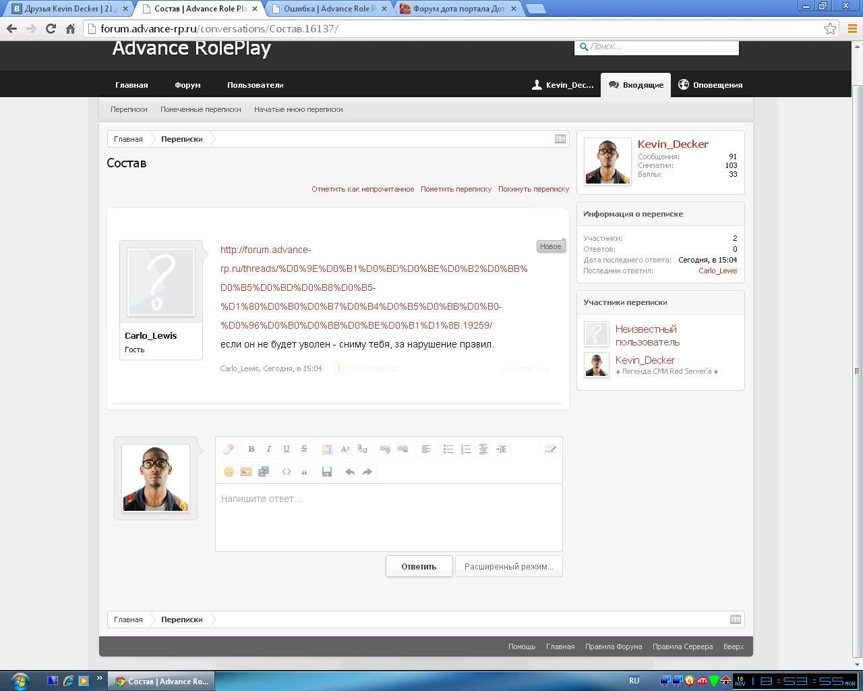
Task: Open the Переписки sub-navigation link
Action: (129, 109)
